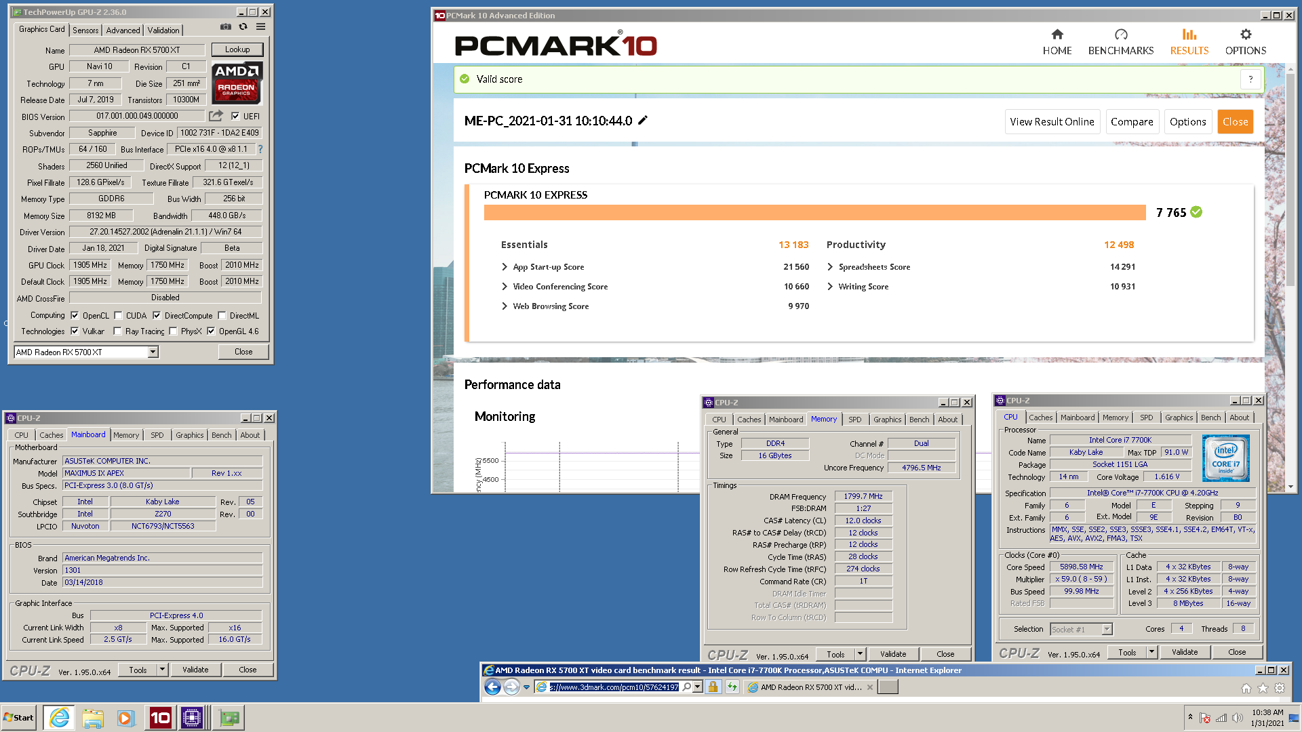The height and width of the screenshot is (732, 1302).
Task: Expand Writing Score
Action: [x=830, y=287]
